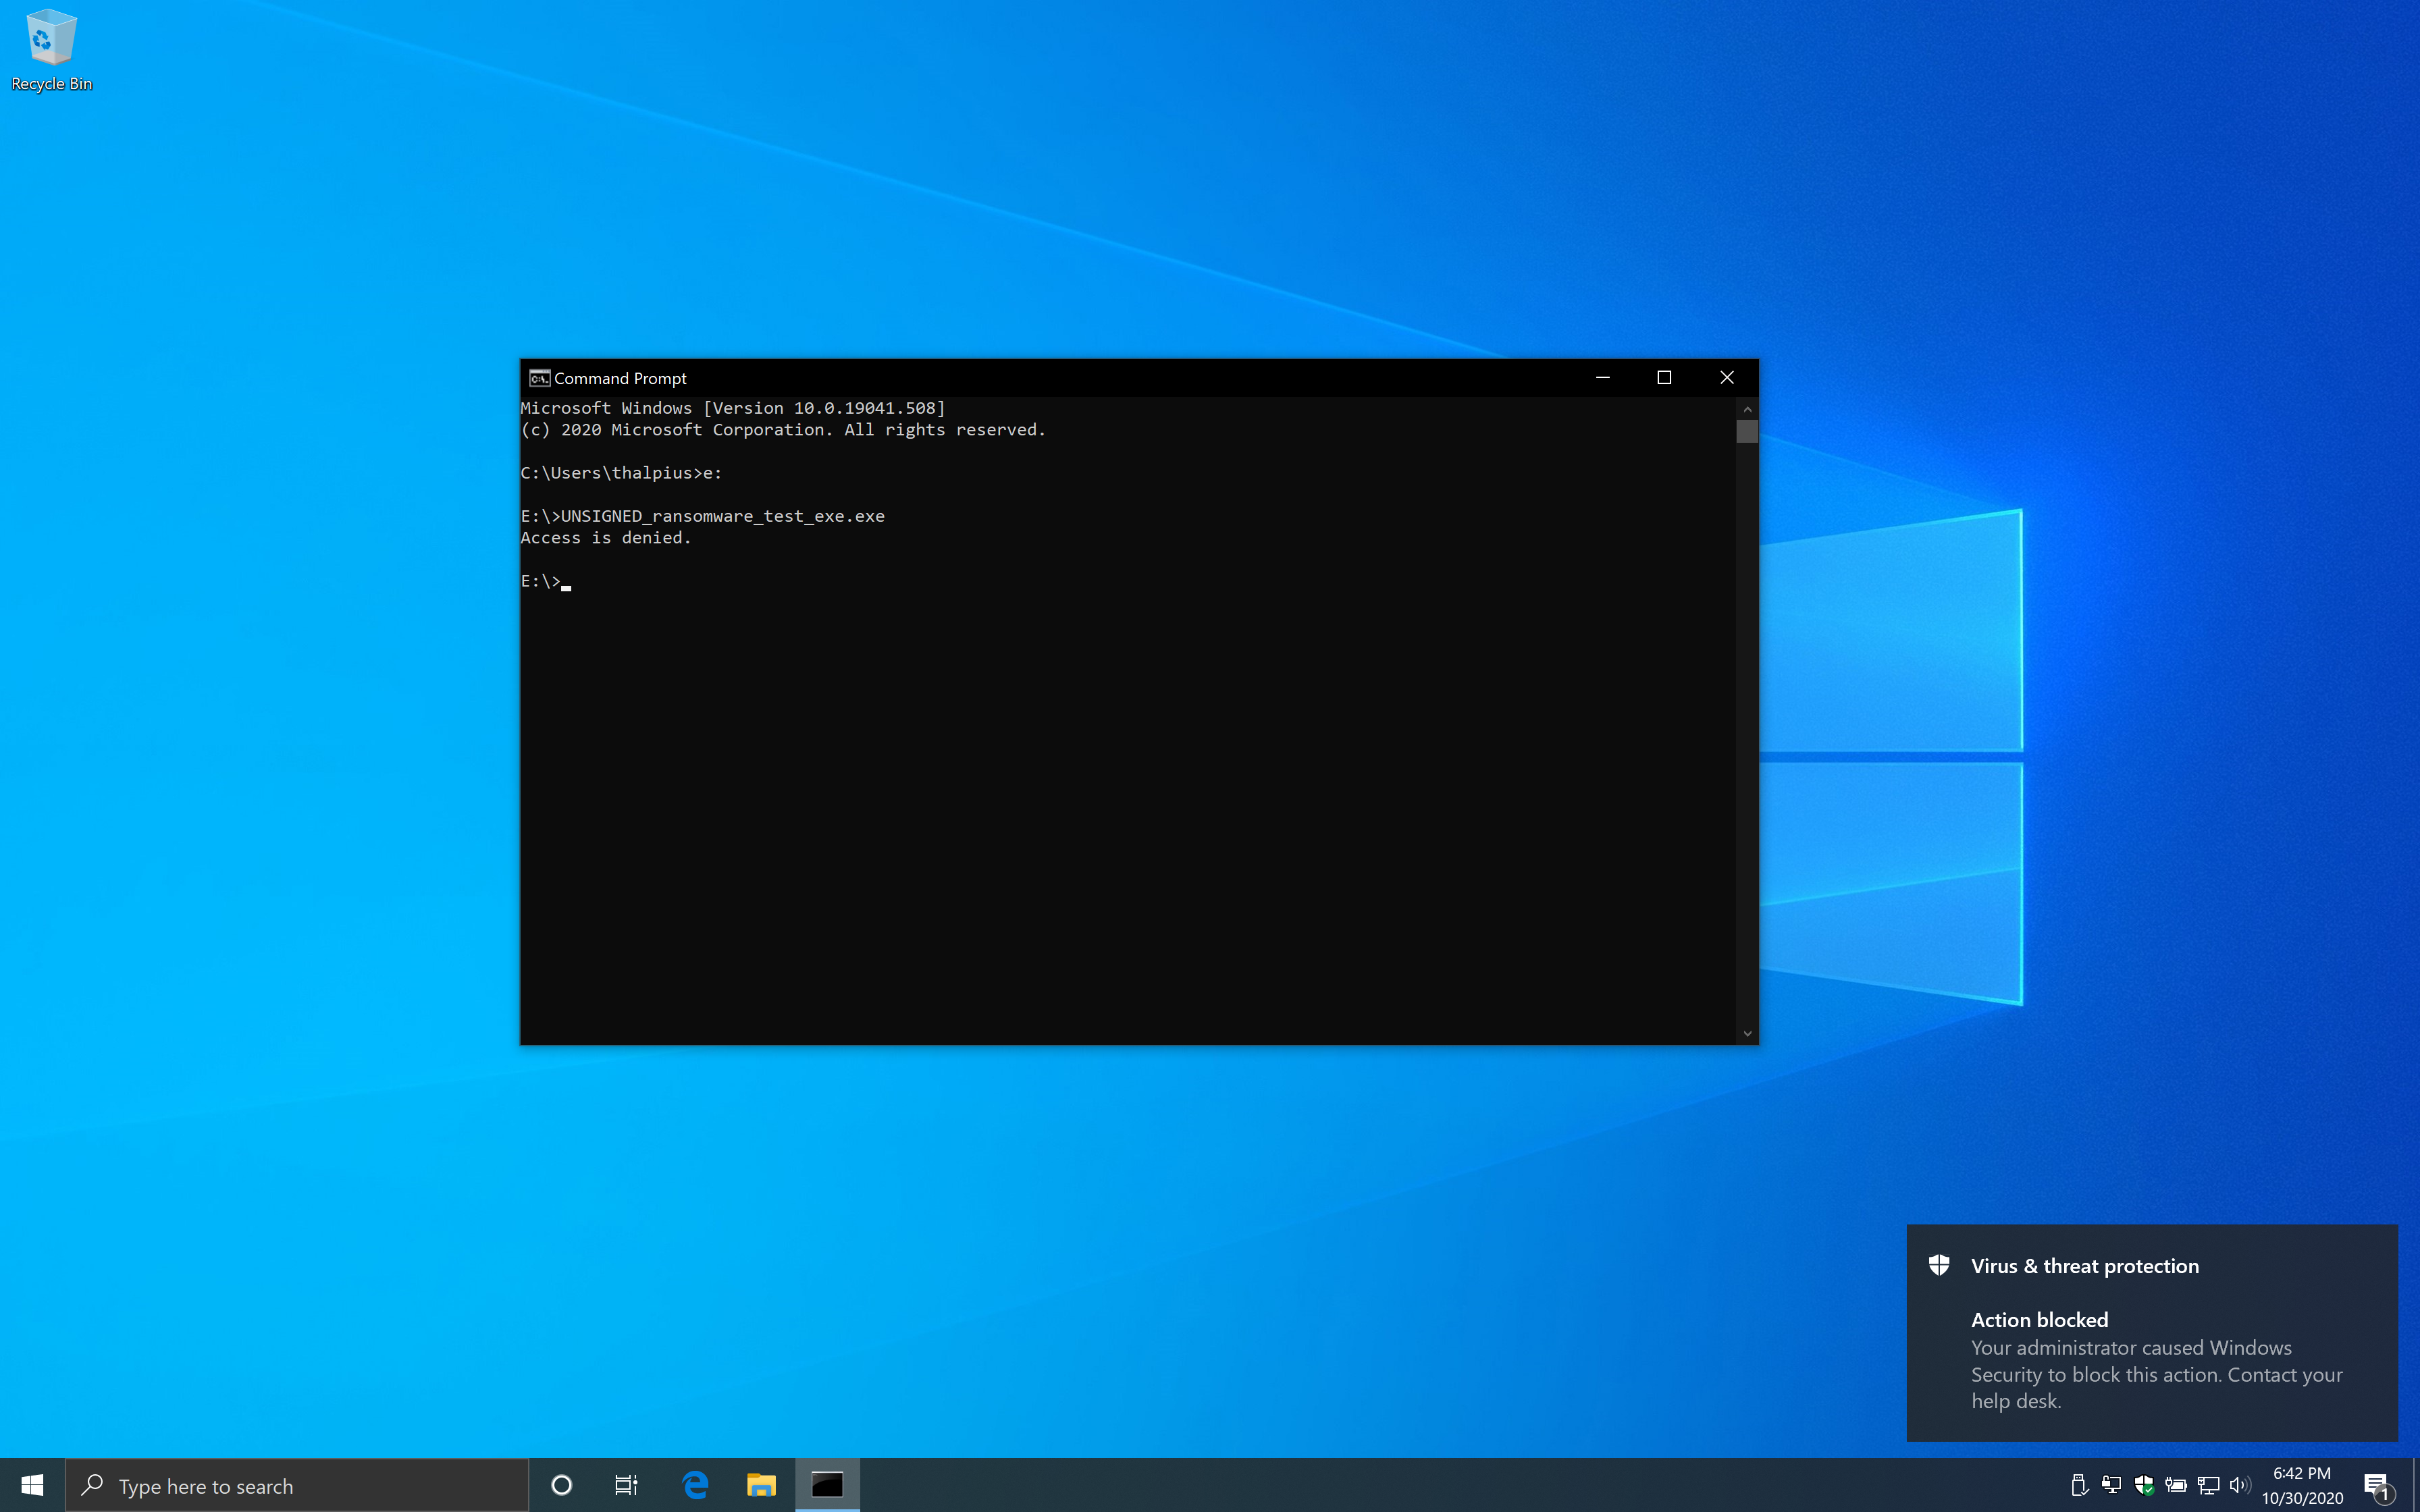Open the Windows Start menu
This screenshot has height=1512, width=2420.
click(x=32, y=1485)
